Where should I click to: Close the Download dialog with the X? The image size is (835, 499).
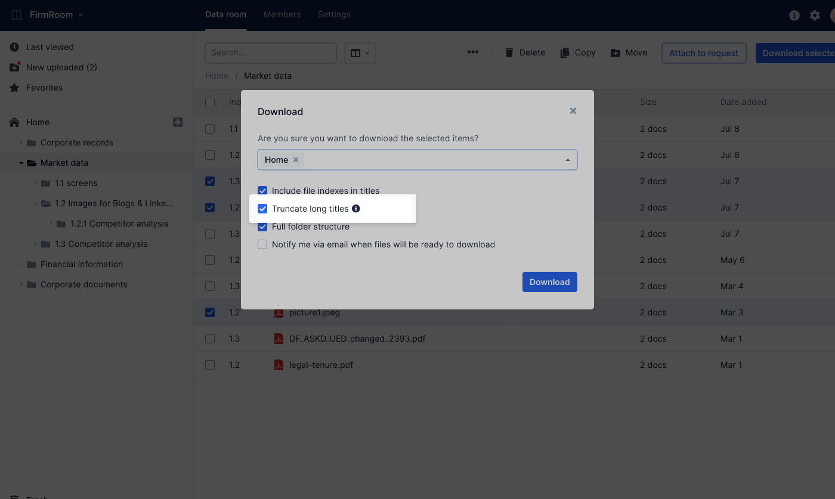(573, 111)
